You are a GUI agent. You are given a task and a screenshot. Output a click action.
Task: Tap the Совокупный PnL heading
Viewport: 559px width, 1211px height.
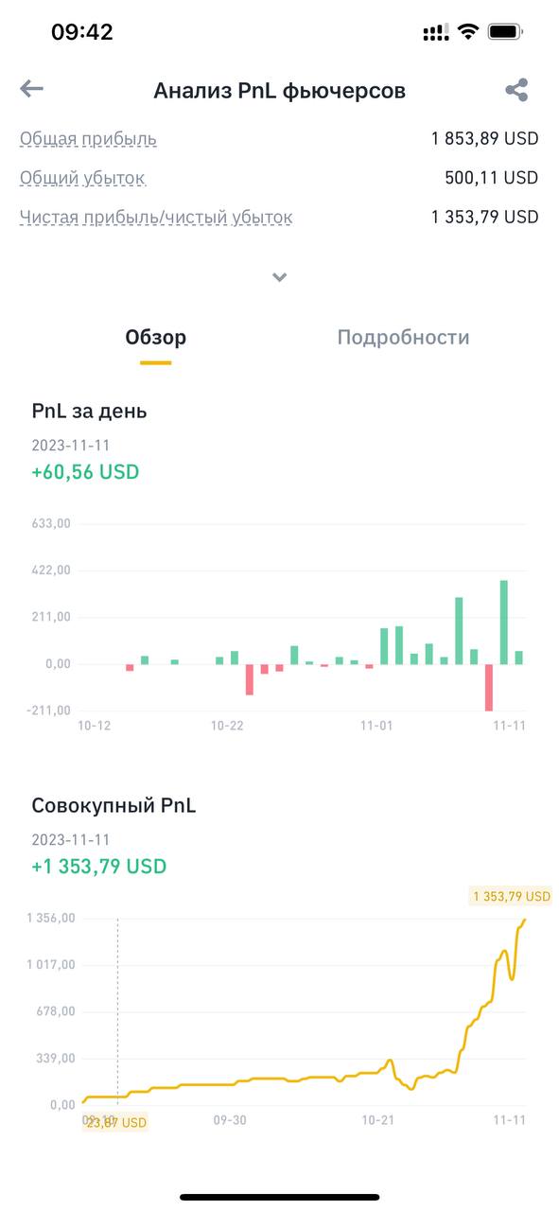(x=114, y=806)
